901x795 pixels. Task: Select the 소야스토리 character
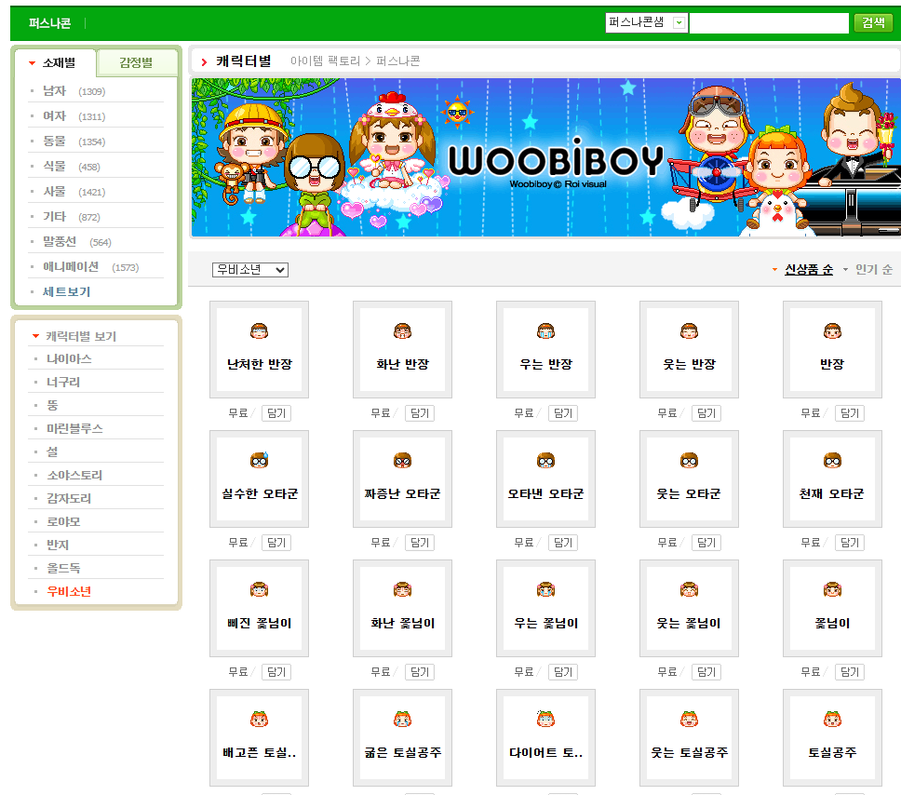tap(74, 475)
